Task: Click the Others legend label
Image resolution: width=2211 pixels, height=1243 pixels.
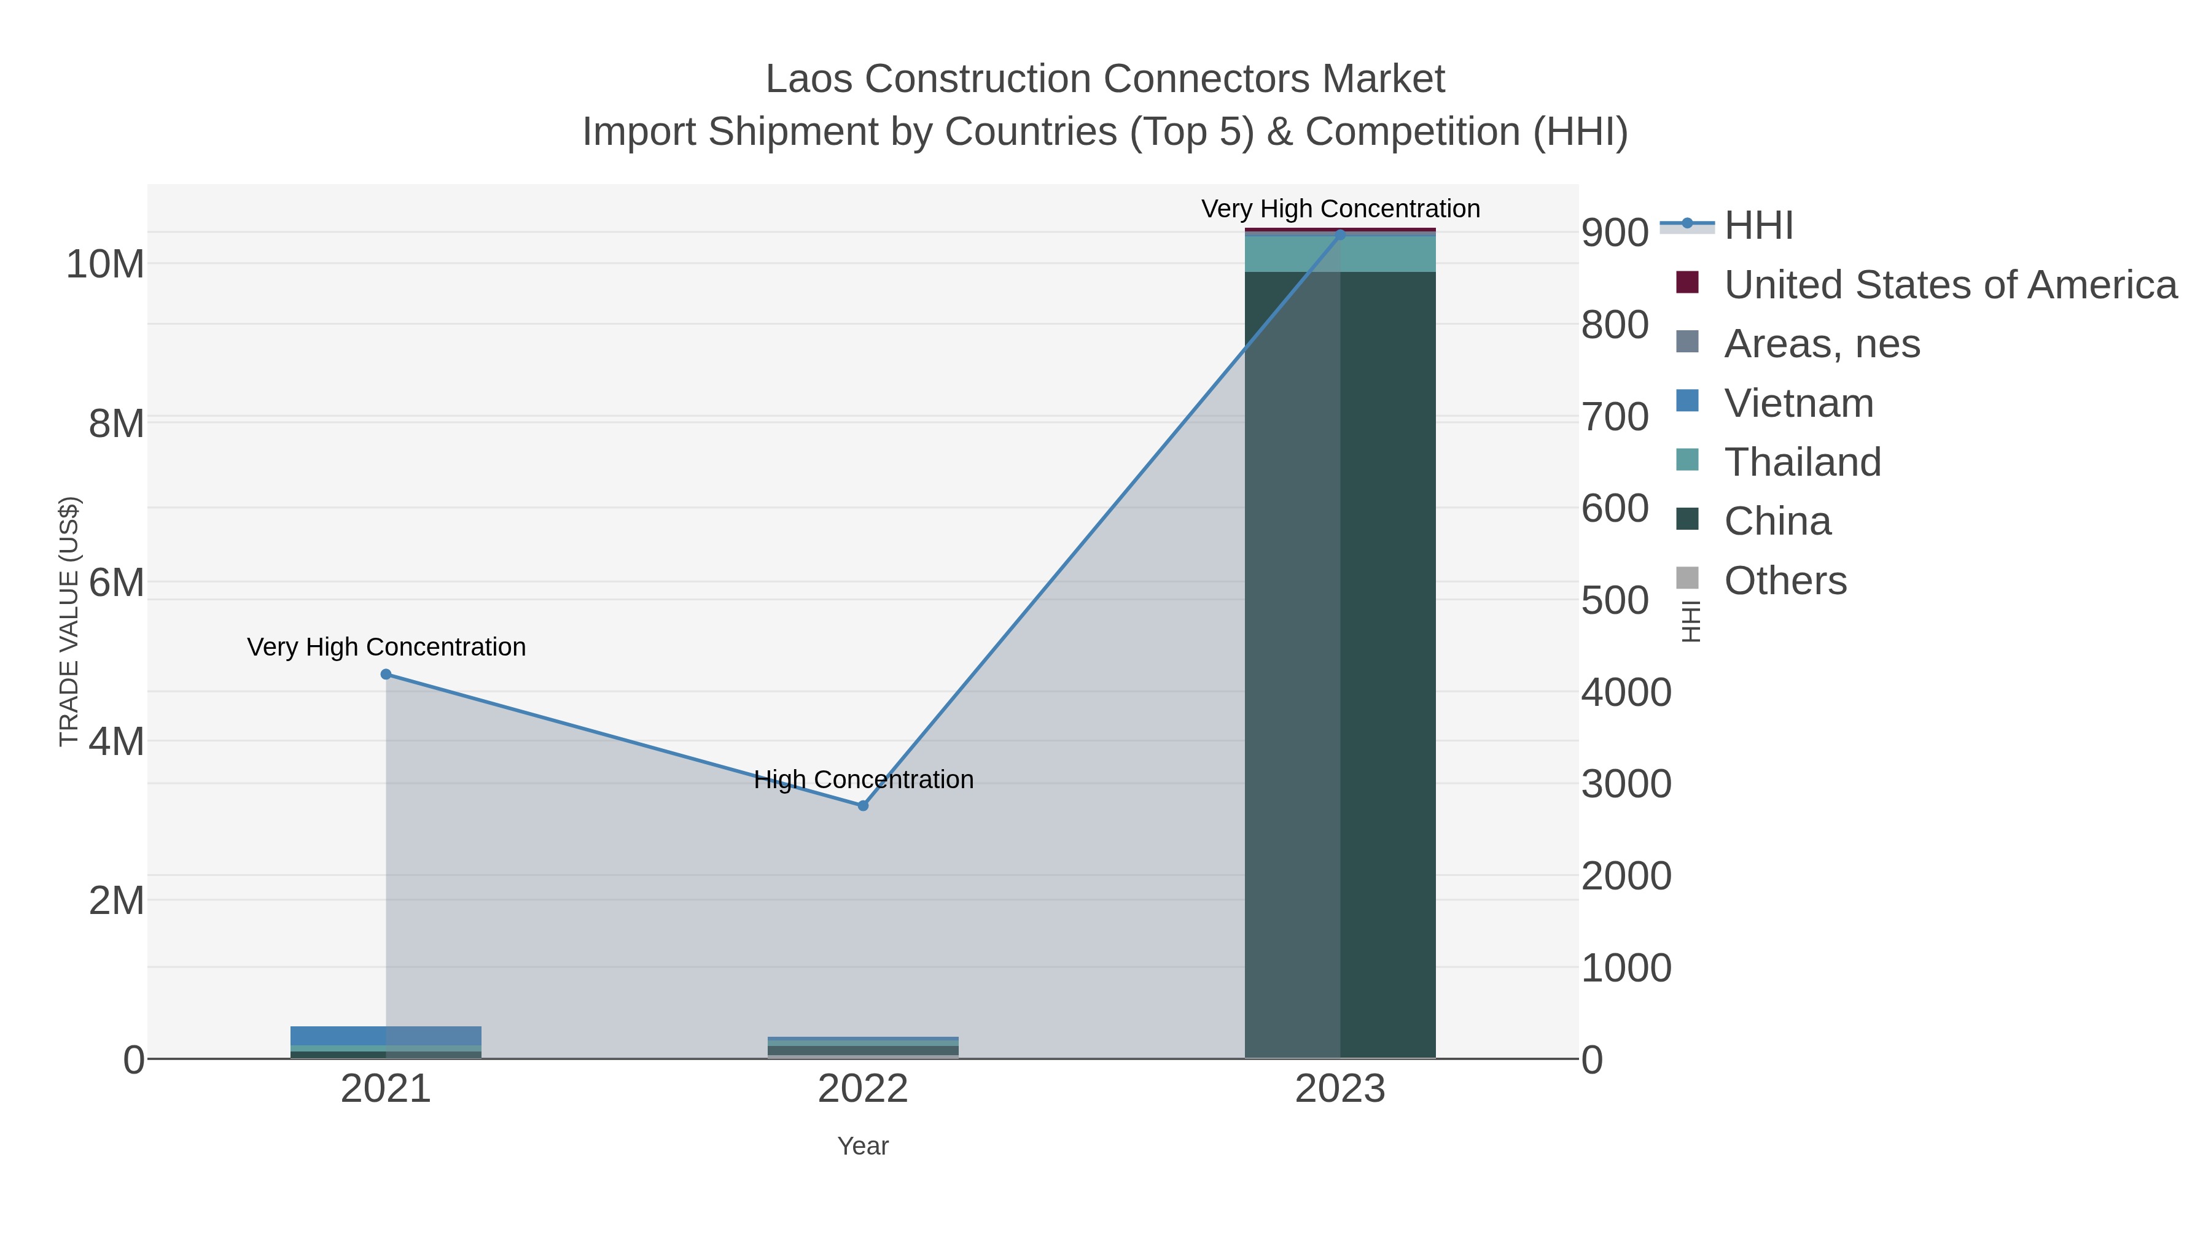Action: (x=1785, y=581)
